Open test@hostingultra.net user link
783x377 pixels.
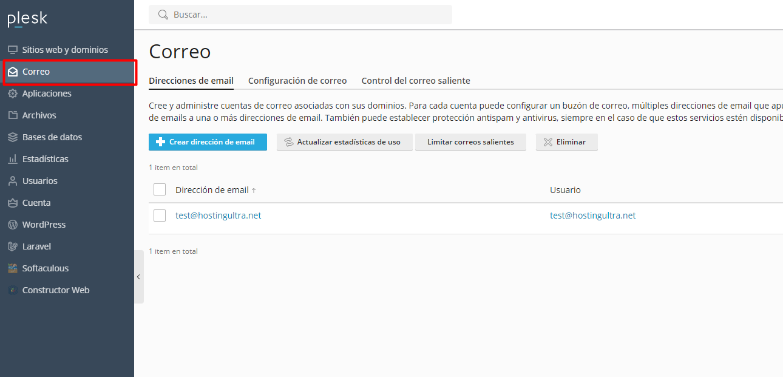[592, 216]
